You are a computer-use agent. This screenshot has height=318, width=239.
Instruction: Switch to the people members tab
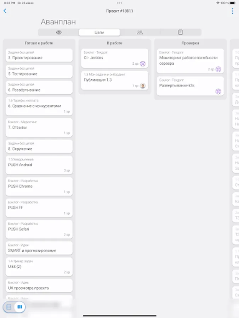tap(140, 33)
